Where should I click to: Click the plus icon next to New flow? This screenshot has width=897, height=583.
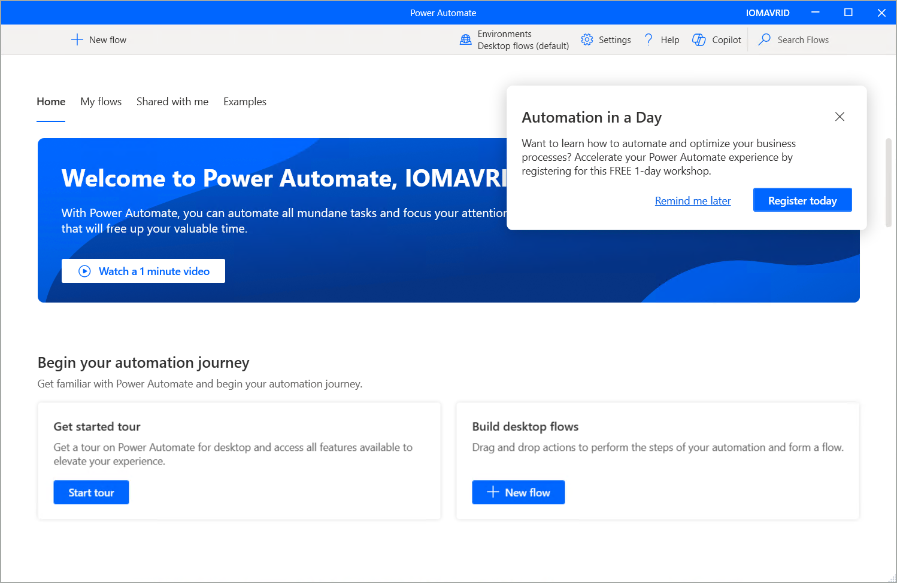(77, 39)
